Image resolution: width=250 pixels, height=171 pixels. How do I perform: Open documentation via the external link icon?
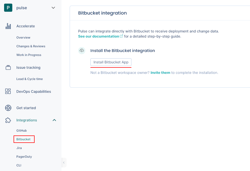[x=121, y=36]
